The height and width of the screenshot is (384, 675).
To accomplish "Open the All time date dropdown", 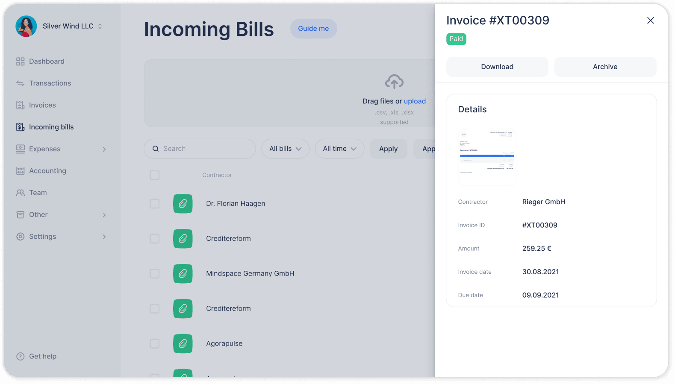I will pos(339,149).
